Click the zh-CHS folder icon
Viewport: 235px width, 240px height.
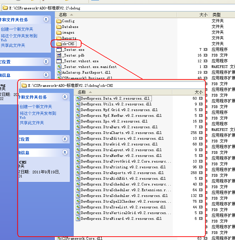pyautogui.click(x=59, y=44)
